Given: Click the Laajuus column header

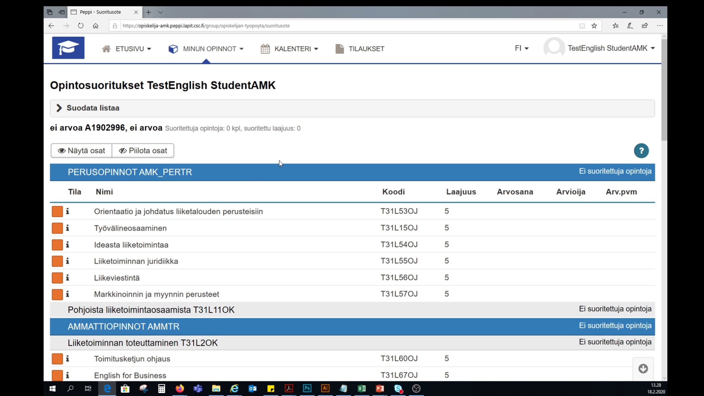Looking at the screenshot, I should coord(461,192).
